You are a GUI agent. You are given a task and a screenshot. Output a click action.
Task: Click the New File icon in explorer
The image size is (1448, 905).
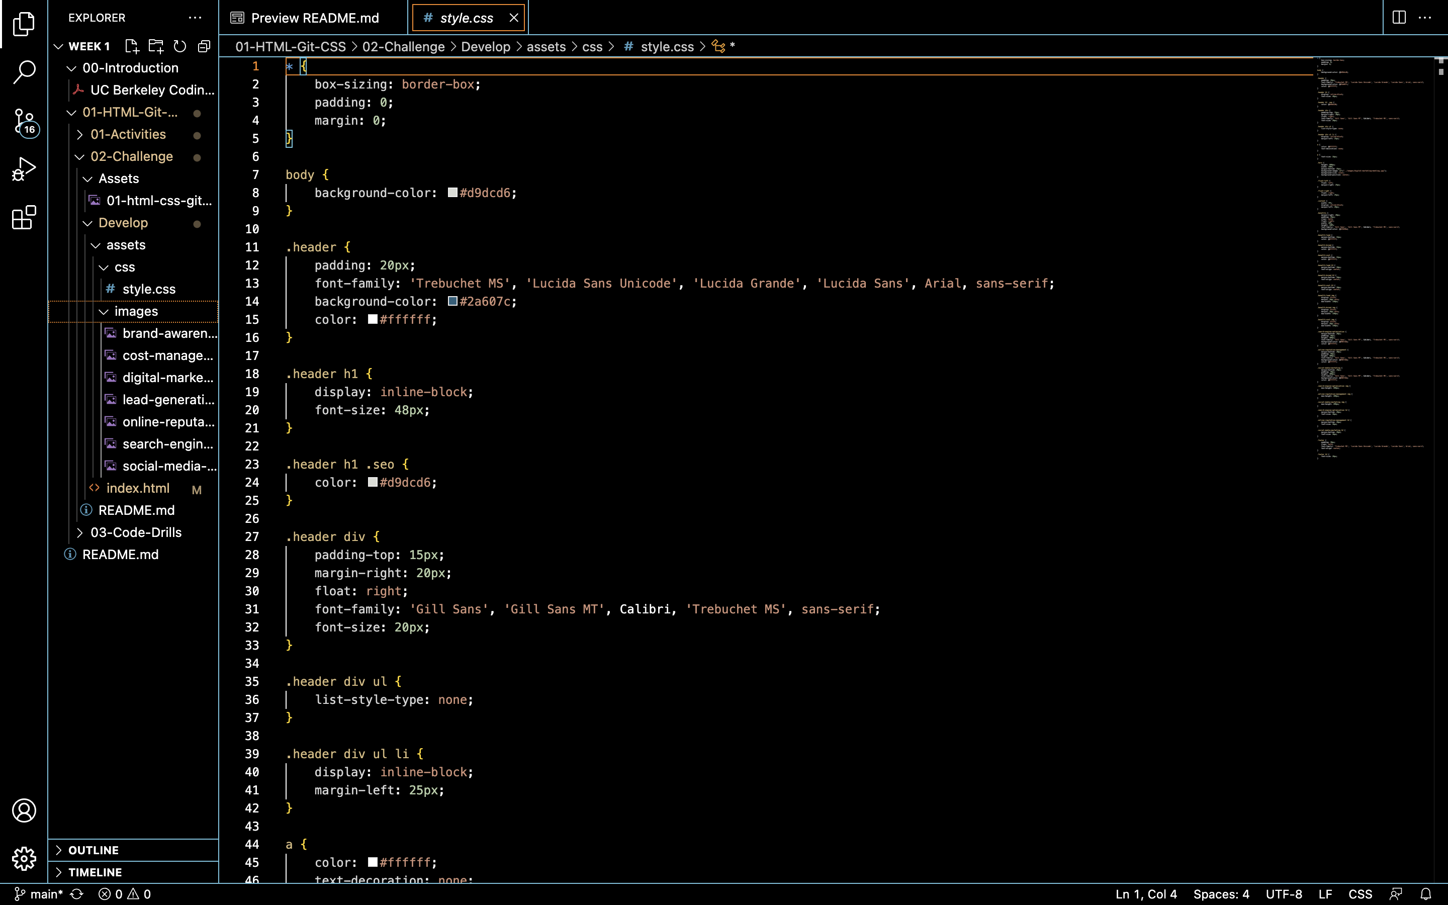132,46
